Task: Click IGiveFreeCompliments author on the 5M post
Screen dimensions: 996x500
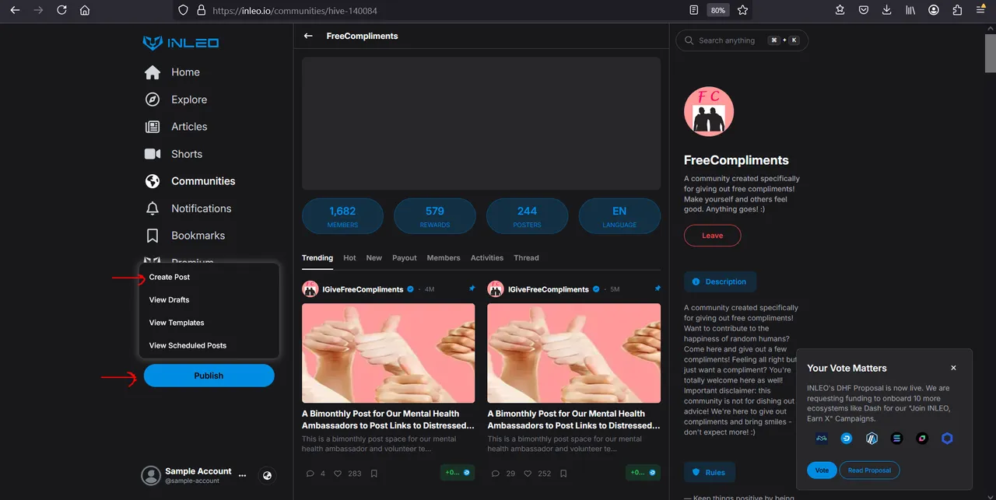Action: pyautogui.click(x=548, y=289)
